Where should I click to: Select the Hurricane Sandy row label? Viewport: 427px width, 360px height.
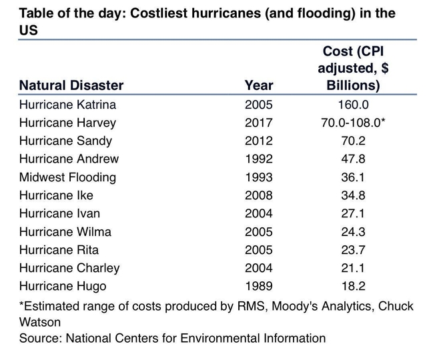coord(65,141)
